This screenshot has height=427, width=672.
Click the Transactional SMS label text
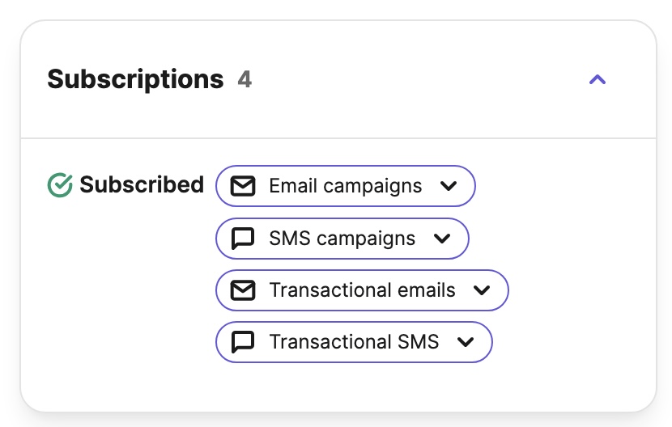click(354, 342)
